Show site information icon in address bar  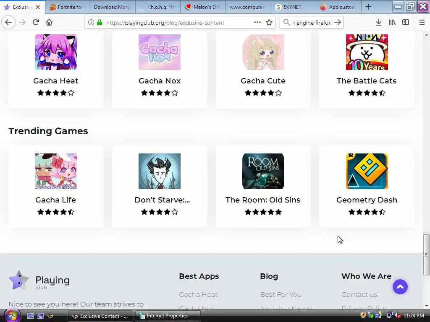coord(91,23)
